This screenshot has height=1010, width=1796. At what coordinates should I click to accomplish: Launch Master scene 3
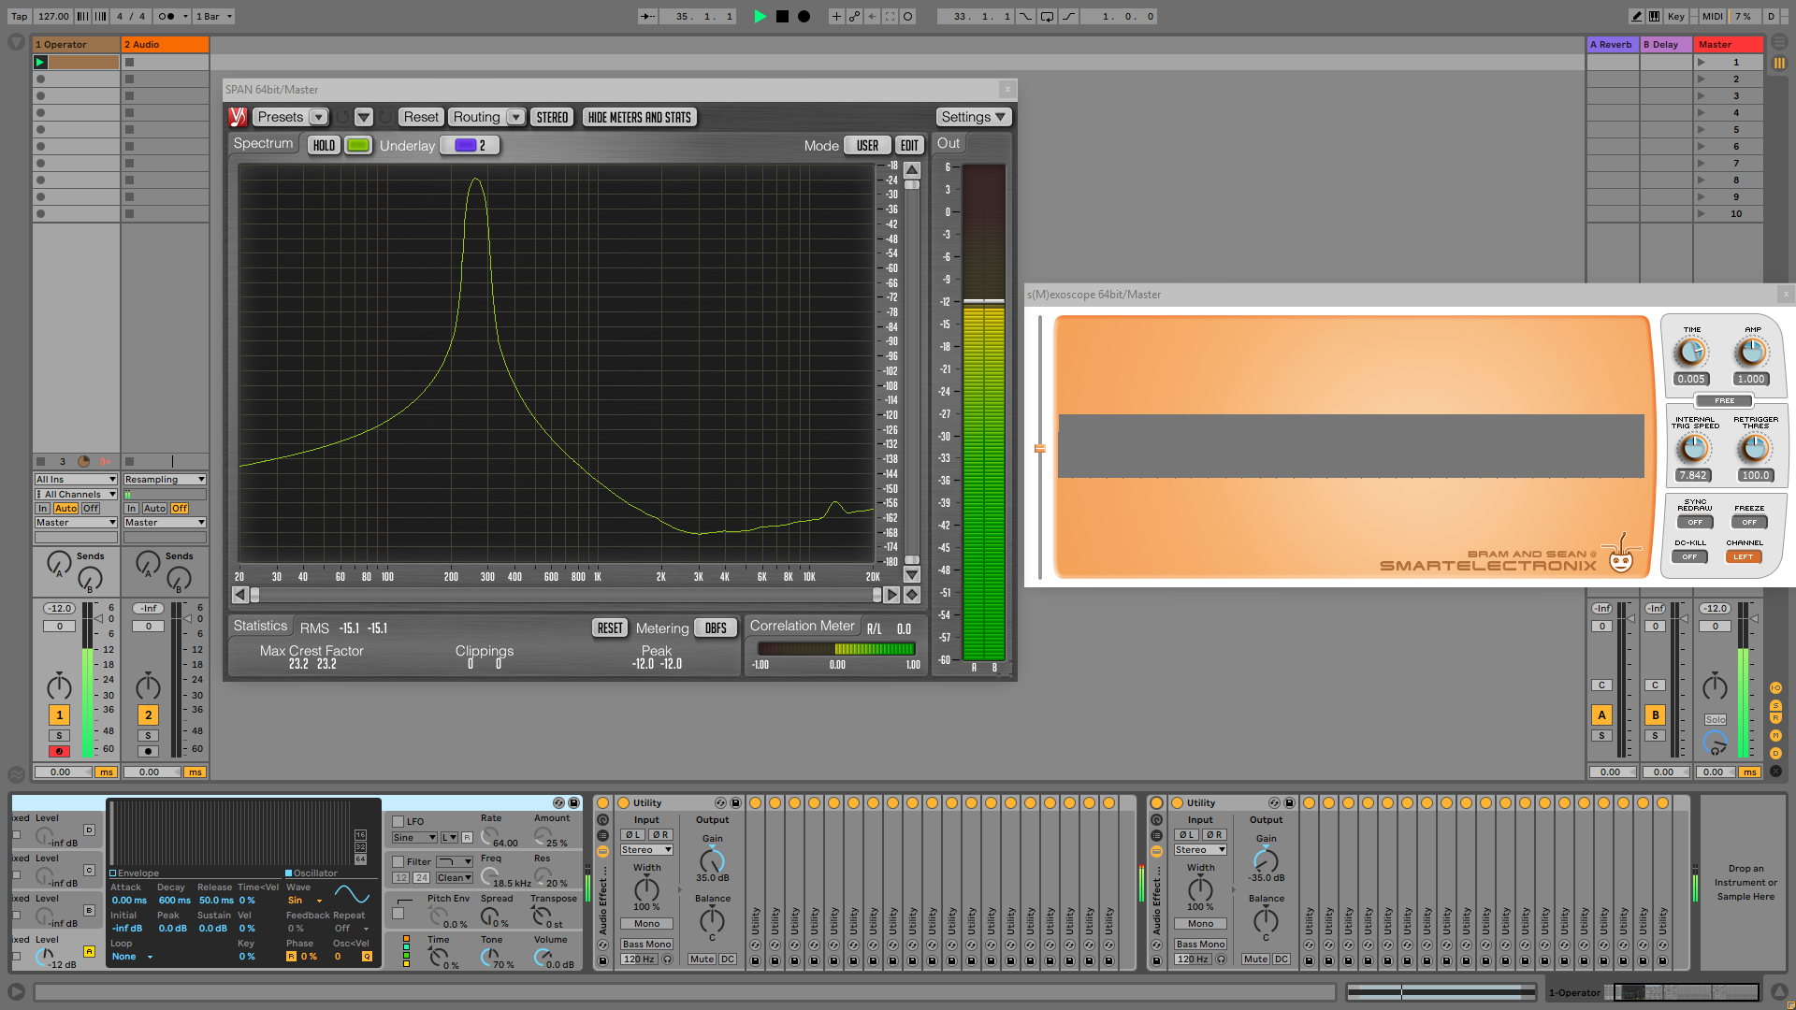1702,95
